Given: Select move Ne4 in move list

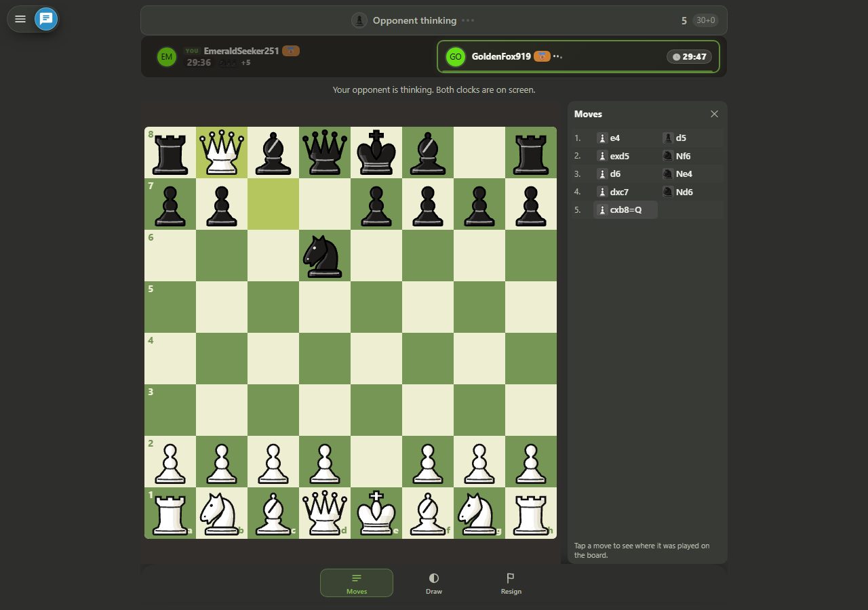Looking at the screenshot, I should (691, 174).
